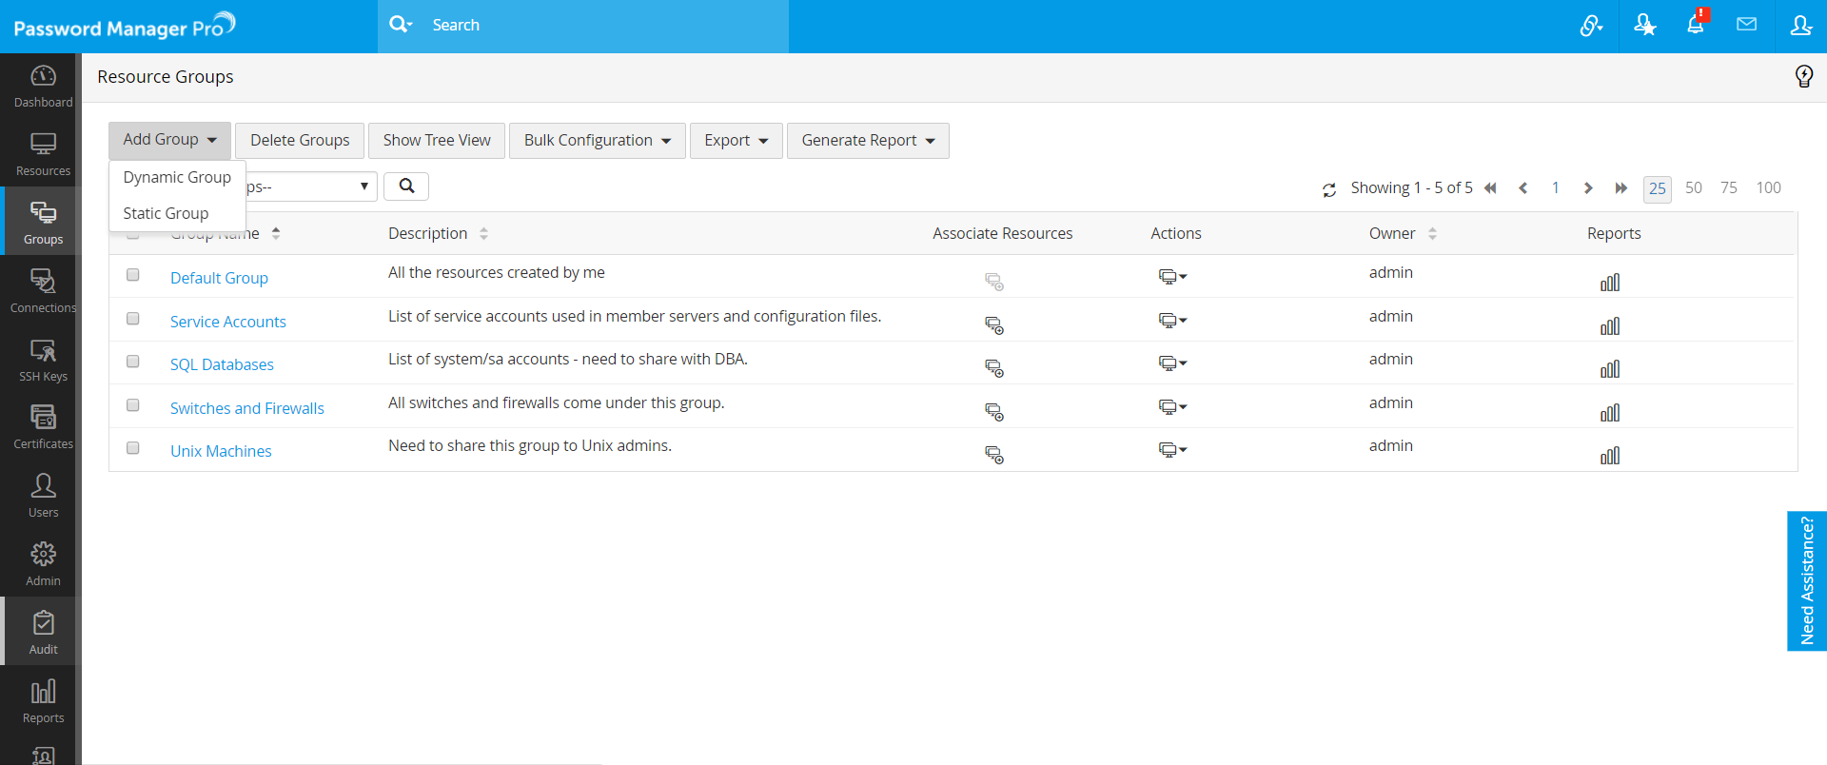This screenshot has width=1827, height=765.
Task: Open the Generate Report dropdown
Action: click(868, 141)
